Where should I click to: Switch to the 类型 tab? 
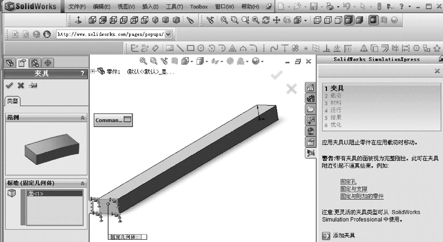pos(13,101)
